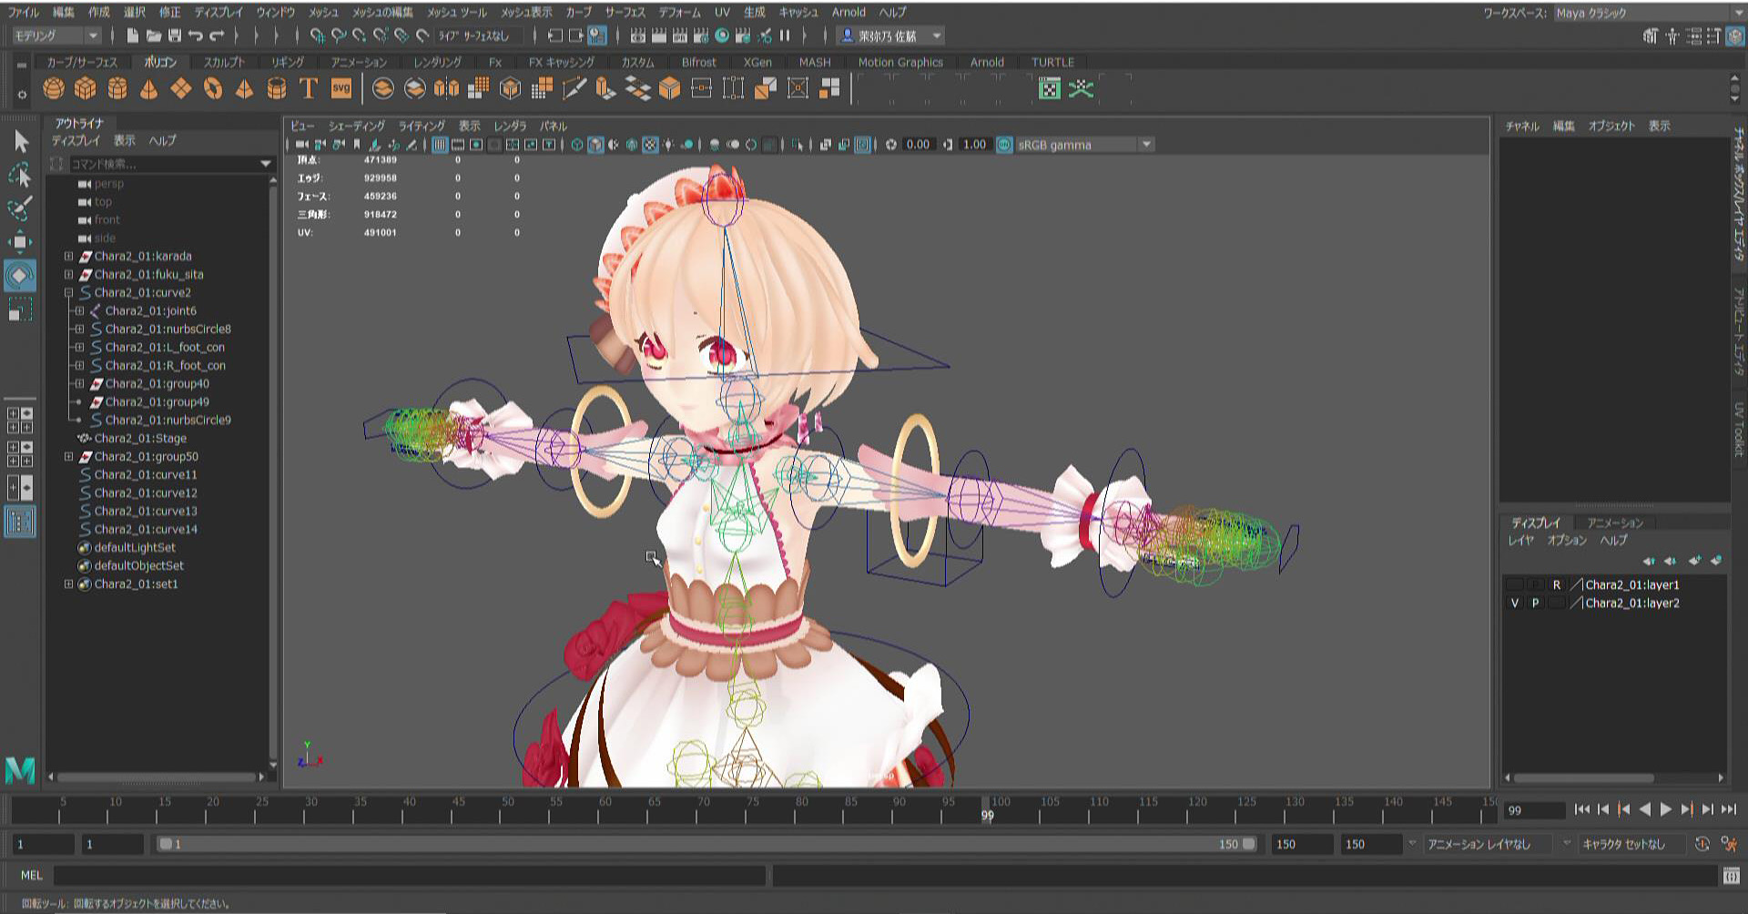Toggle P playback flag for Chara2_01:layer2
Screen dimensions: 1748x914
[x=1536, y=603]
